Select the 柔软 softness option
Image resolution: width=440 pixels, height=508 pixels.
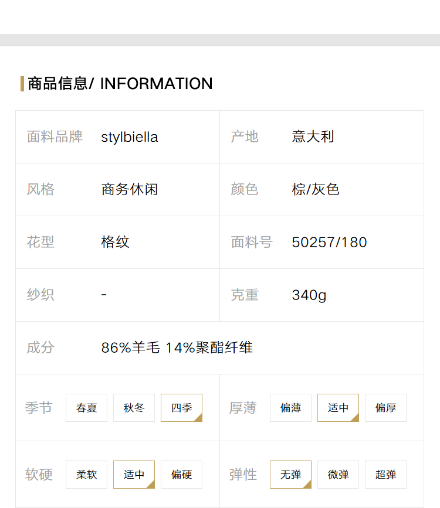86,474
